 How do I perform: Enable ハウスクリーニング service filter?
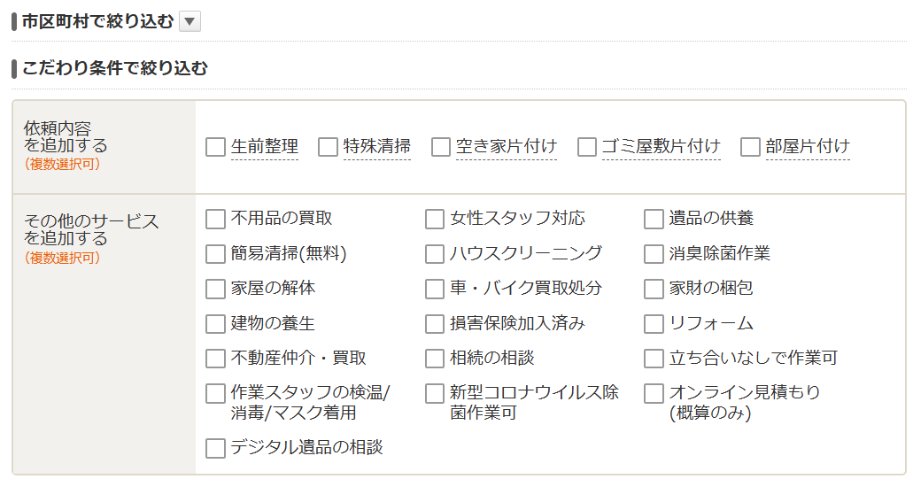pyautogui.click(x=435, y=254)
